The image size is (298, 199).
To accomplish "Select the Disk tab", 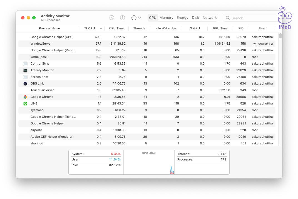I will pos(195,18).
